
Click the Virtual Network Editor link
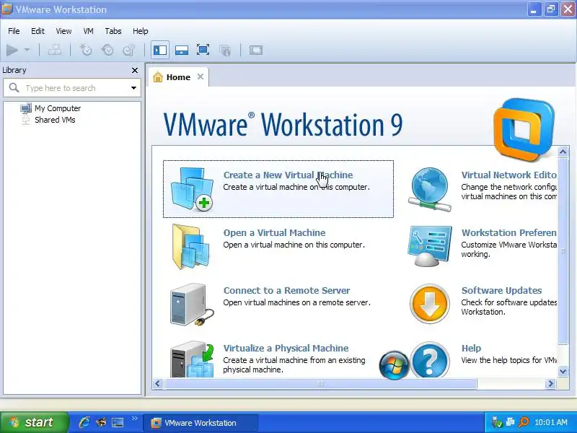tap(508, 175)
